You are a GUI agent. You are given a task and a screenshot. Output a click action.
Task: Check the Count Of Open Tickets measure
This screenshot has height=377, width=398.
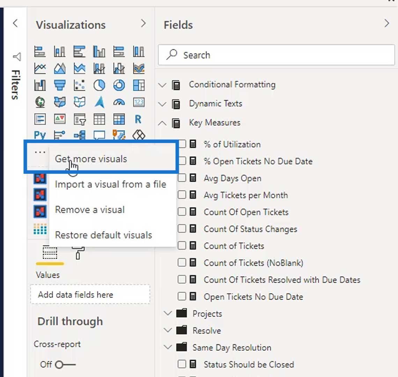(182, 212)
